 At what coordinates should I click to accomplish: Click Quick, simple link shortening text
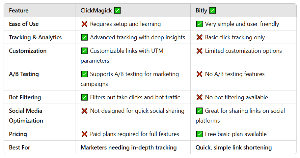point(233,148)
